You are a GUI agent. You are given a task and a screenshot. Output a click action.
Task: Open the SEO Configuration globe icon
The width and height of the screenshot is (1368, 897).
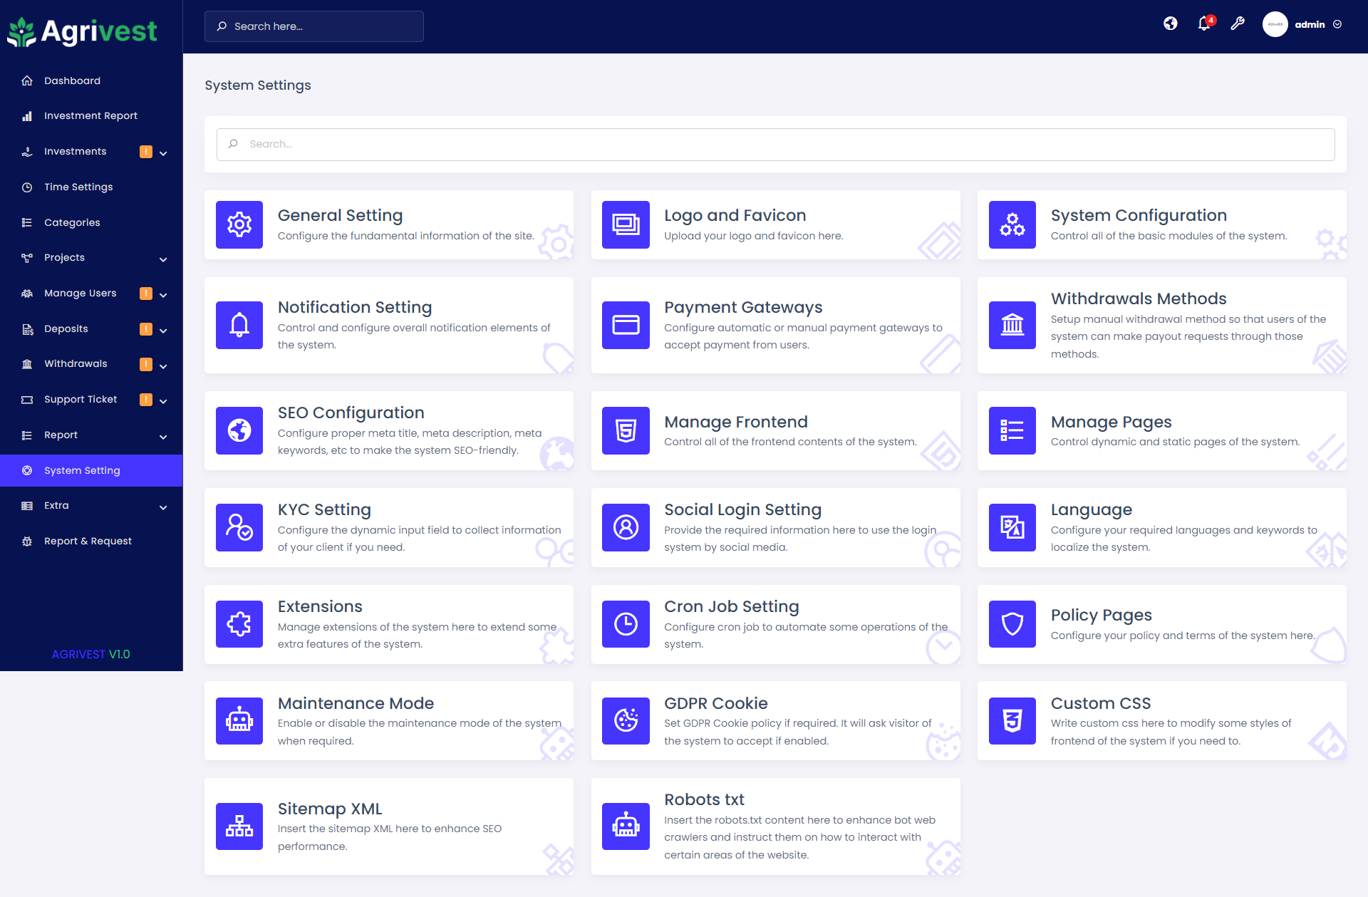click(239, 430)
